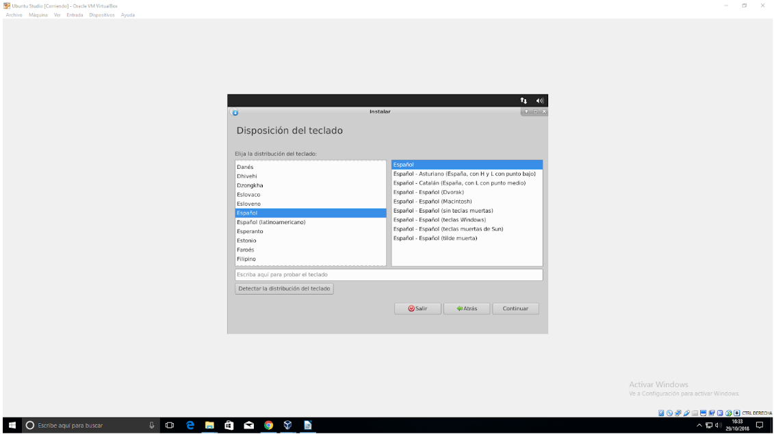Viewport: 774px width, 434px height.
Task: Select Español (latinoamericano) in language list
Action: 271,222
